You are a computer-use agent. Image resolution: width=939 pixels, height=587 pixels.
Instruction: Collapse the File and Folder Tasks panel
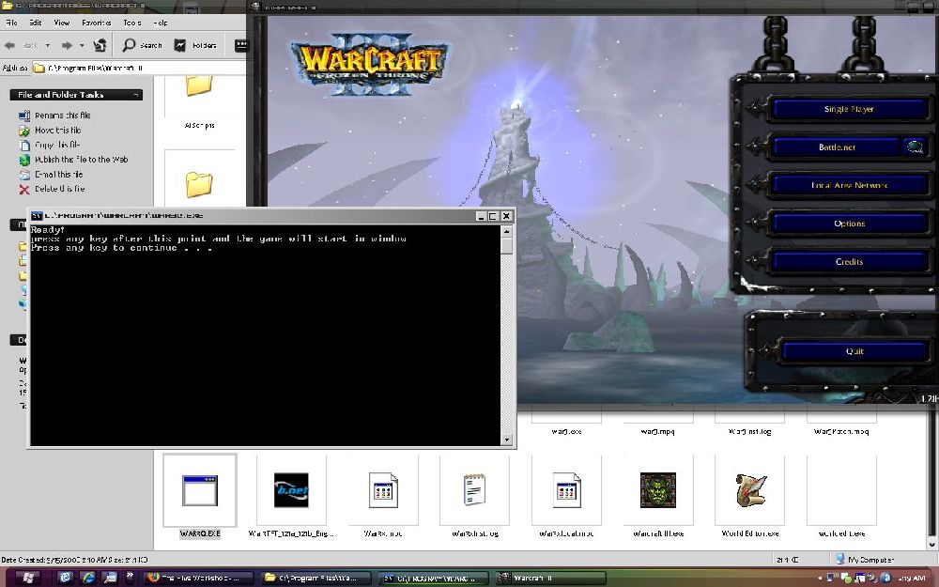click(136, 95)
